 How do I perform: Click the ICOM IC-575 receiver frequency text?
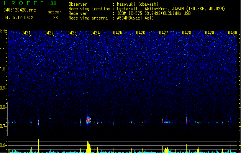click(154, 13)
